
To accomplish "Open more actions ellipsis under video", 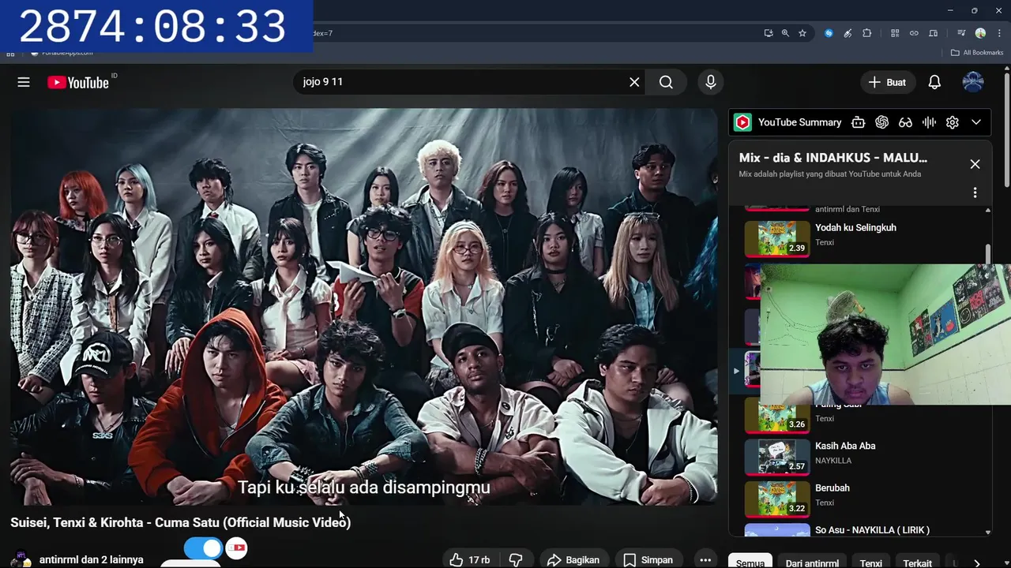I will [705, 560].
